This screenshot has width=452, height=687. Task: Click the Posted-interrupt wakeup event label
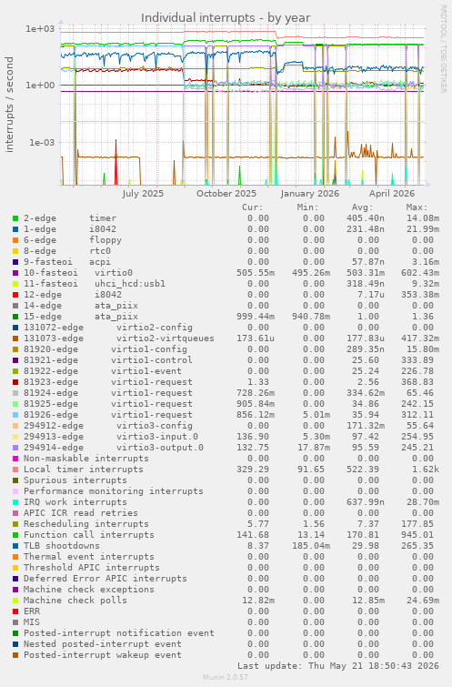click(x=103, y=655)
